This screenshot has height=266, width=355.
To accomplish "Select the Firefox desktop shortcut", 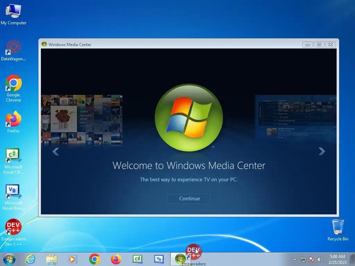I will pyautogui.click(x=14, y=122).
